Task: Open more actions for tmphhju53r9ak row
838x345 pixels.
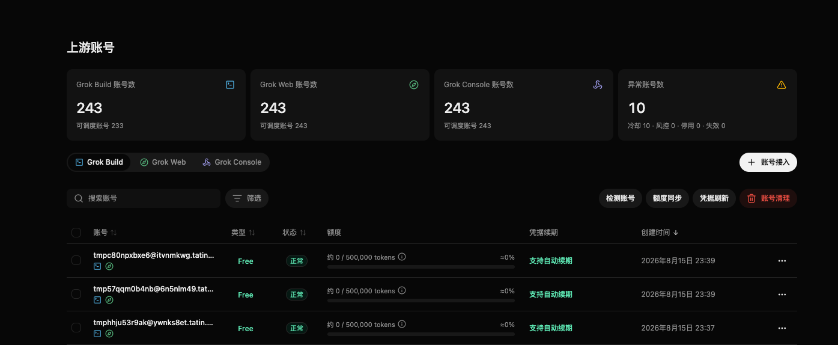Action: pos(782,328)
